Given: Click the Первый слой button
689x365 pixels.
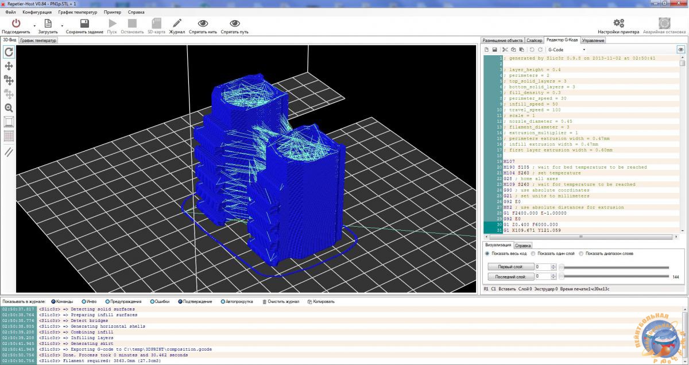Looking at the screenshot, I should pos(510,267).
